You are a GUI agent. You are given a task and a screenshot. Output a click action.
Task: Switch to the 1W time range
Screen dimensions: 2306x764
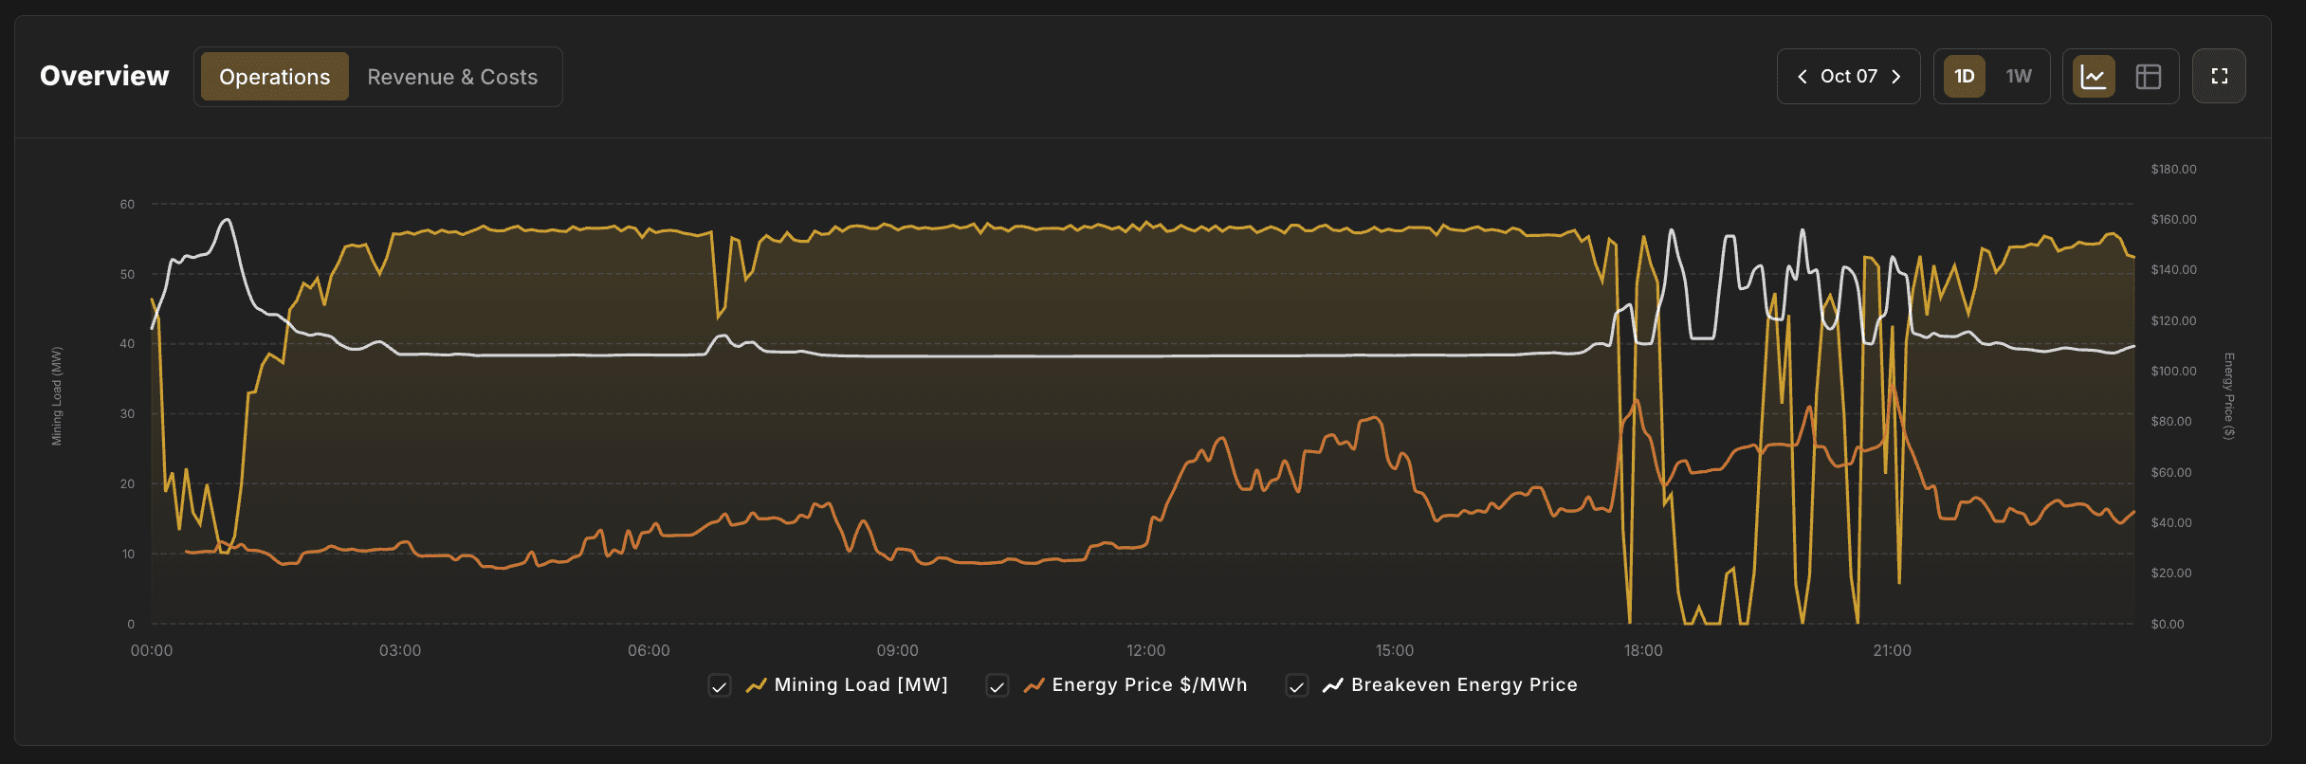tap(2019, 77)
